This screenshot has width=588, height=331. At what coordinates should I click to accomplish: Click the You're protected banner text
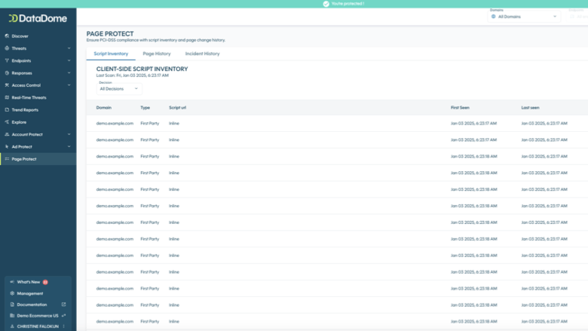click(348, 4)
